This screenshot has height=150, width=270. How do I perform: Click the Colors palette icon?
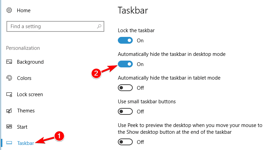click(10, 78)
